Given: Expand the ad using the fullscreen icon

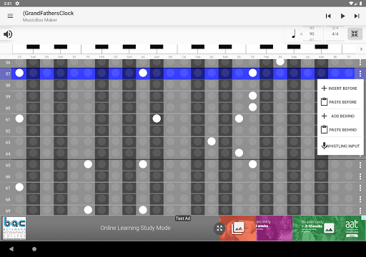Looking at the screenshot, I should (219, 228).
